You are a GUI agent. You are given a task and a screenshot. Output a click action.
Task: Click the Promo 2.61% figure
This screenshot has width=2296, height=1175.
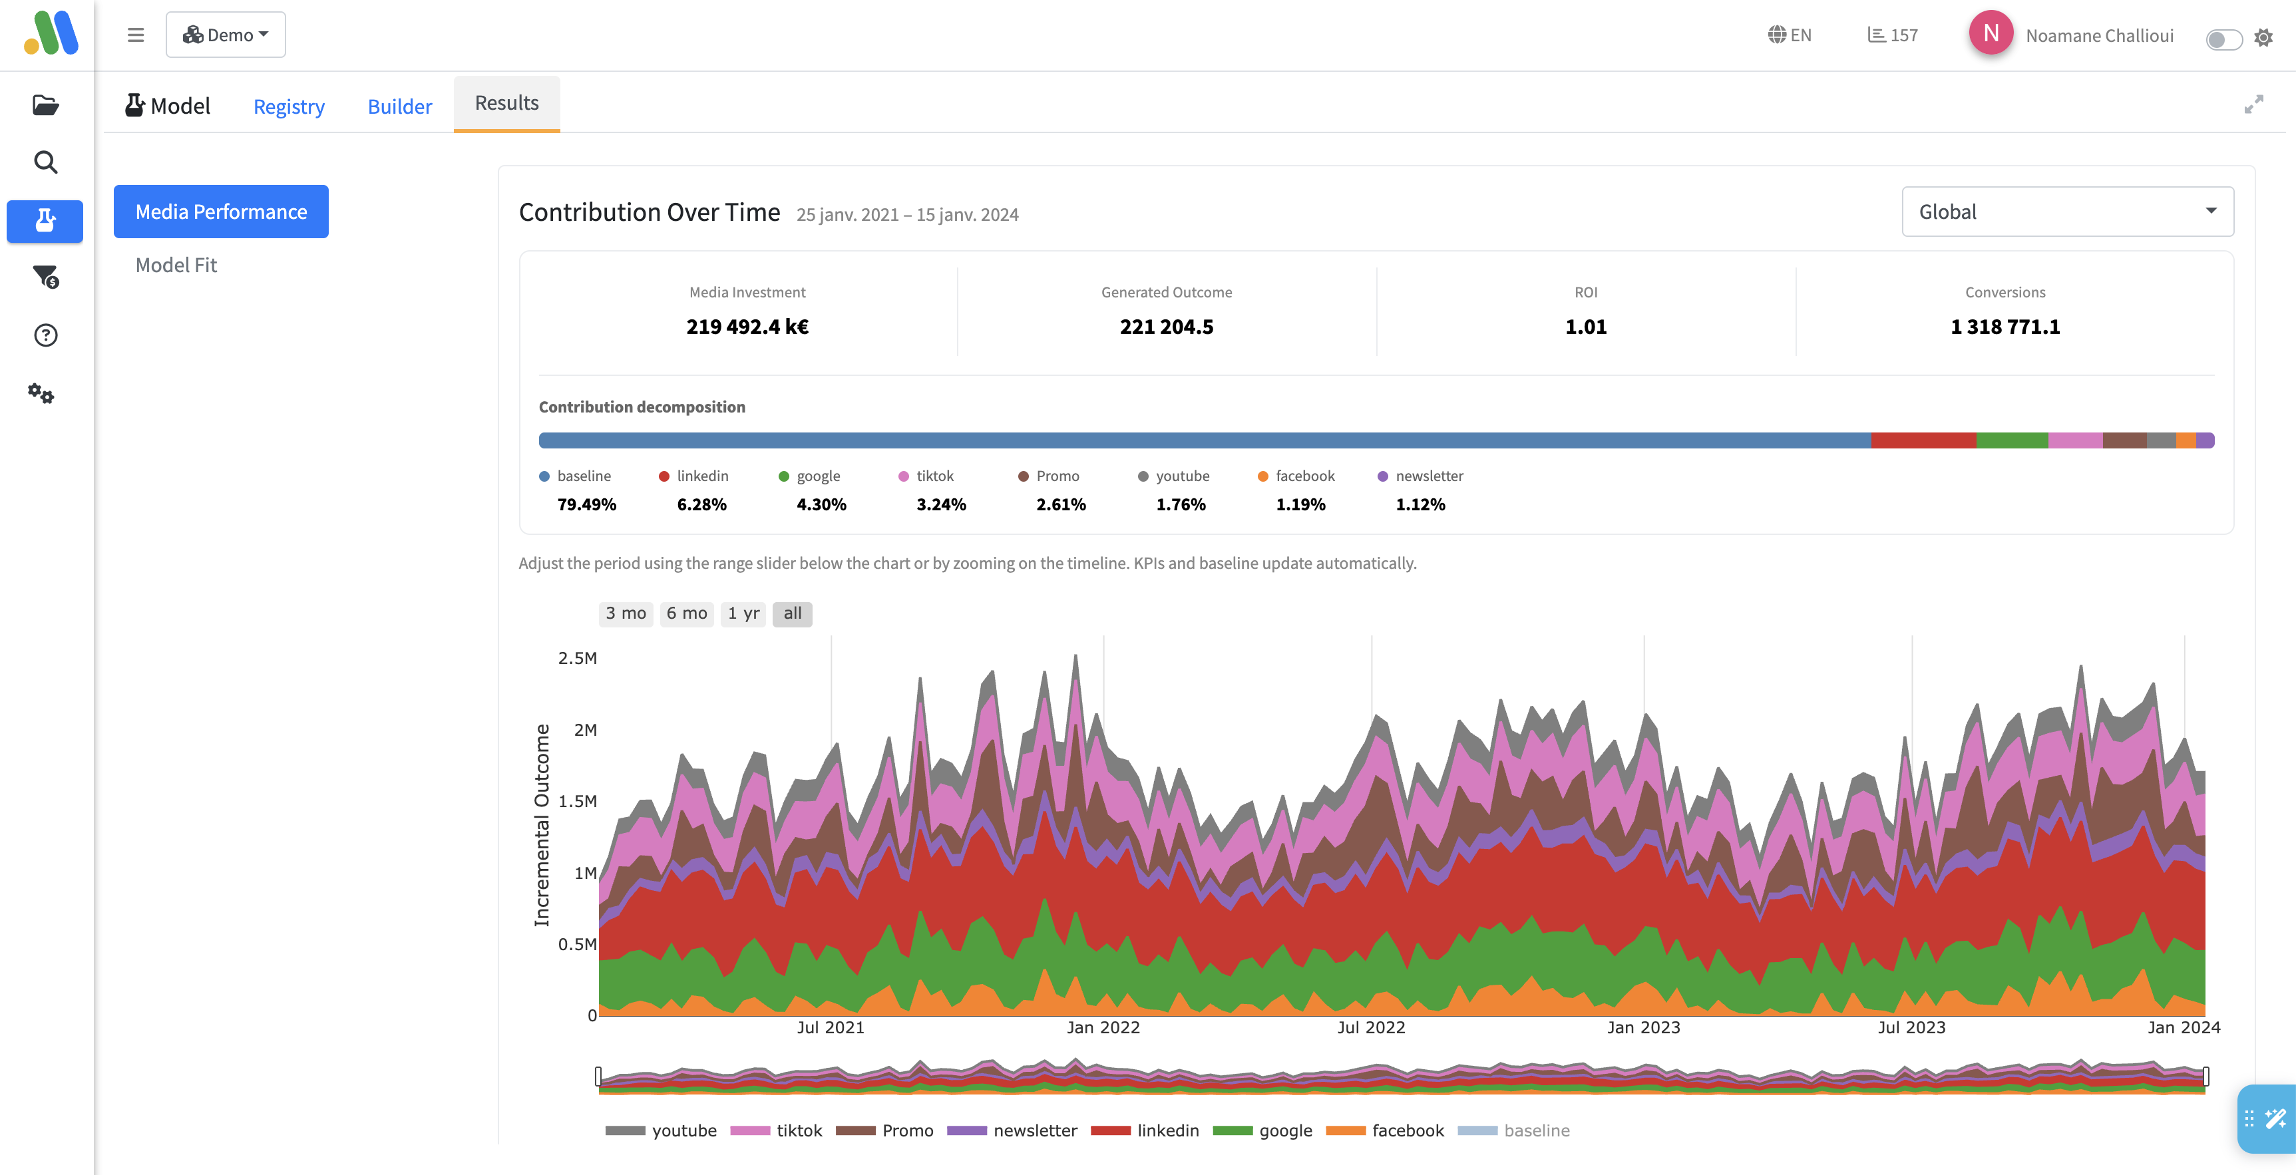tap(1061, 504)
